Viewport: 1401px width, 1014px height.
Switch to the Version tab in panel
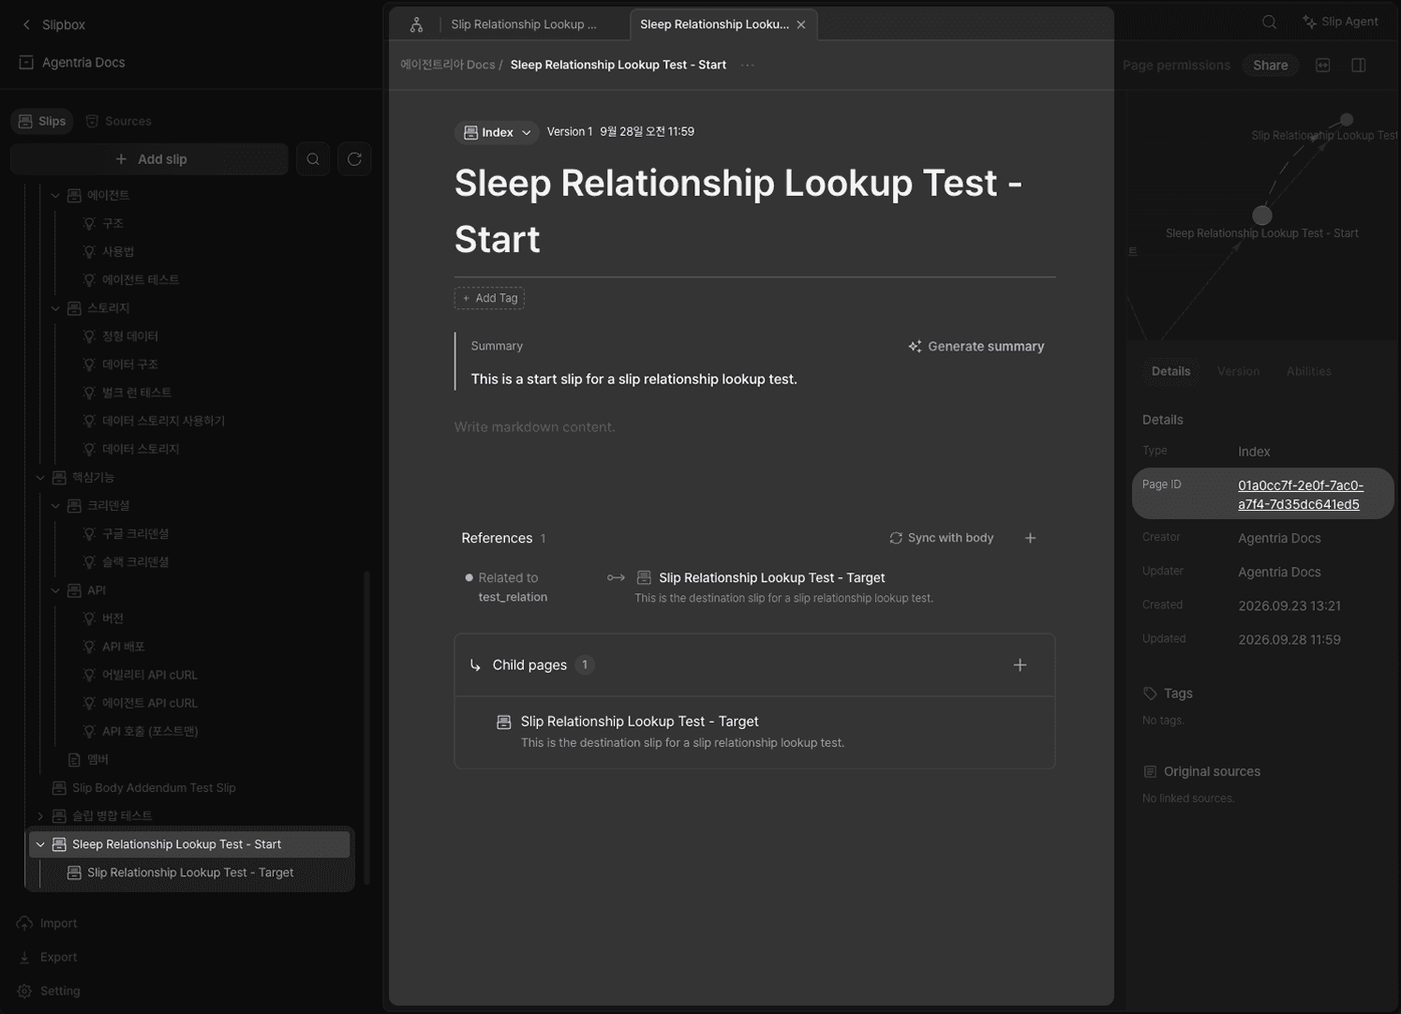tap(1238, 371)
